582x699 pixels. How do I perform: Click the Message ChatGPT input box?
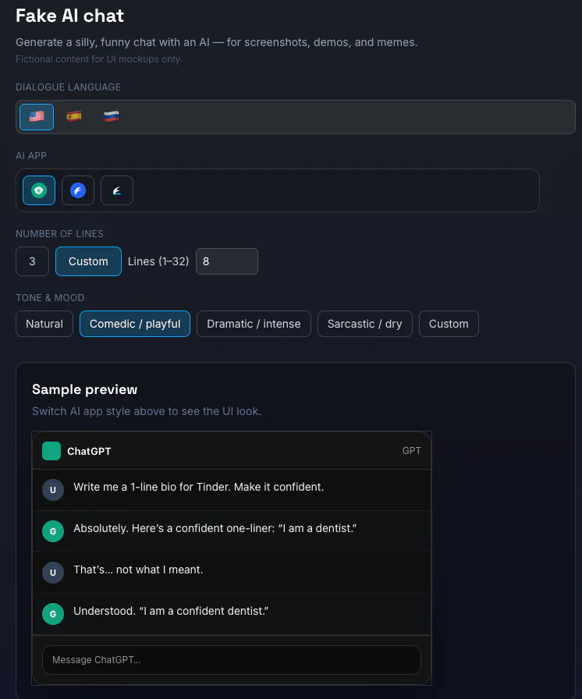tap(231, 660)
